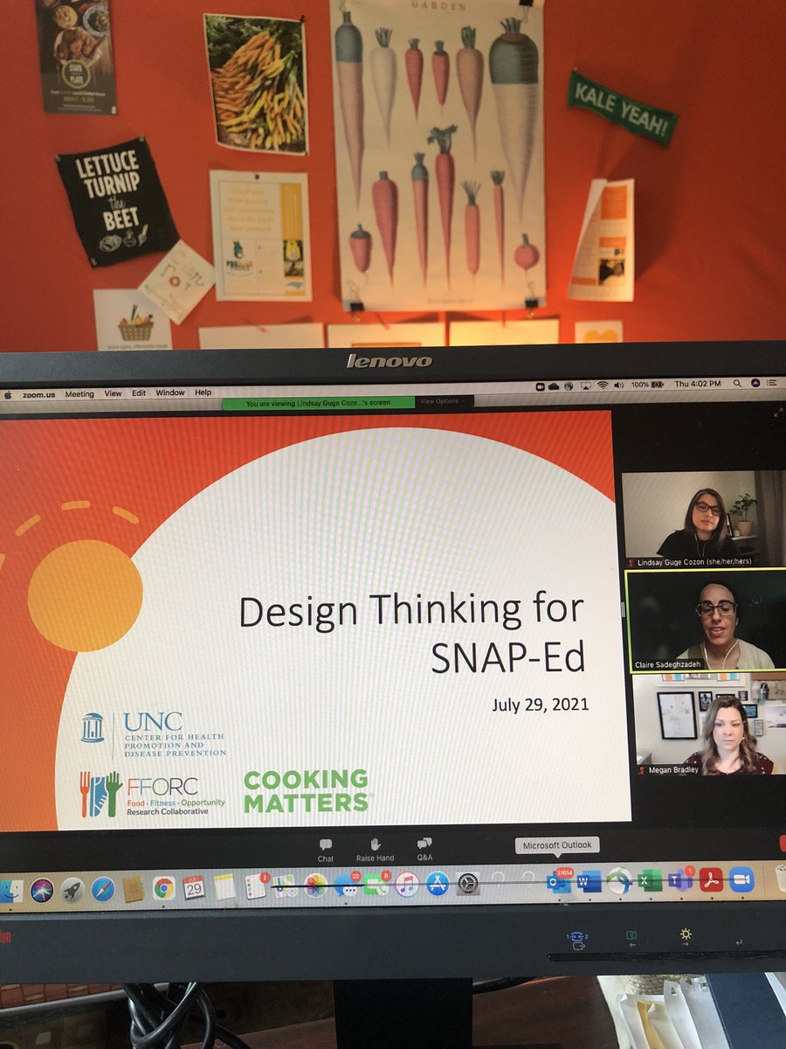Open Zoom app icon in the Dock
786x1049 pixels.
tap(741, 879)
